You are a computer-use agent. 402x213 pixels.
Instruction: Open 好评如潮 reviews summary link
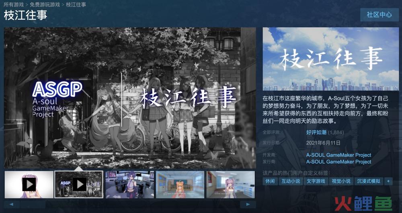pos(316,132)
